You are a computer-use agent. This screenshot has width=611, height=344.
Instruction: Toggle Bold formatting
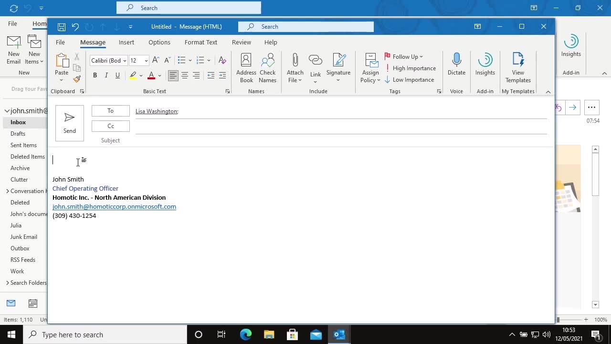click(x=95, y=75)
